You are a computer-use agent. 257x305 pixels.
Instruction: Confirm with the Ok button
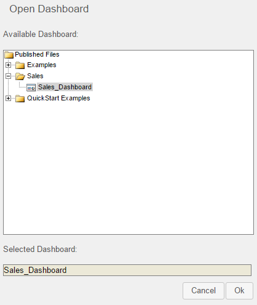click(239, 291)
